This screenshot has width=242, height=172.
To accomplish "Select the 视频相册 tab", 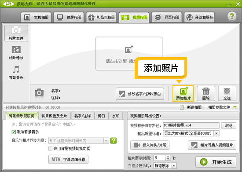I will (134, 18).
